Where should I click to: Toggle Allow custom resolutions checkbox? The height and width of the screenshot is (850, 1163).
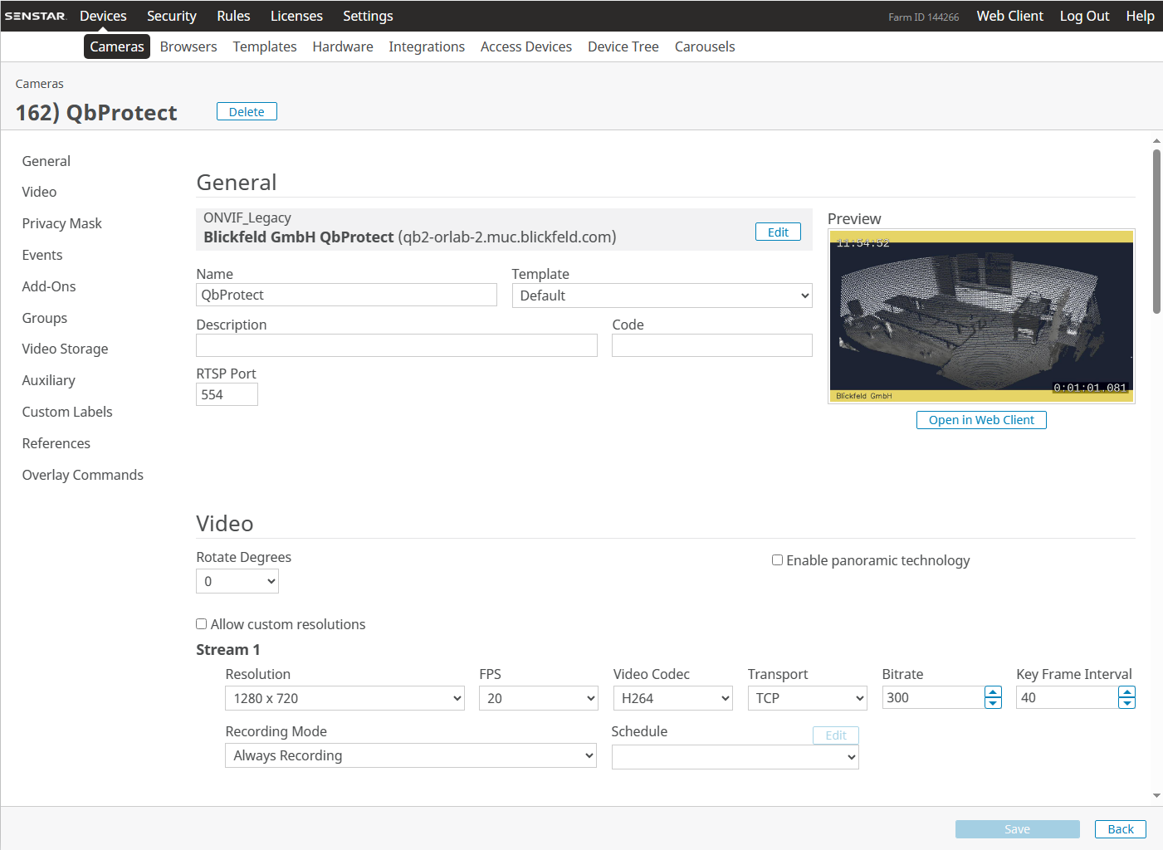202,624
